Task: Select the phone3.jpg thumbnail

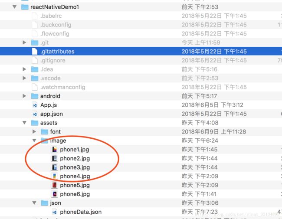Action: click(x=54, y=167)
